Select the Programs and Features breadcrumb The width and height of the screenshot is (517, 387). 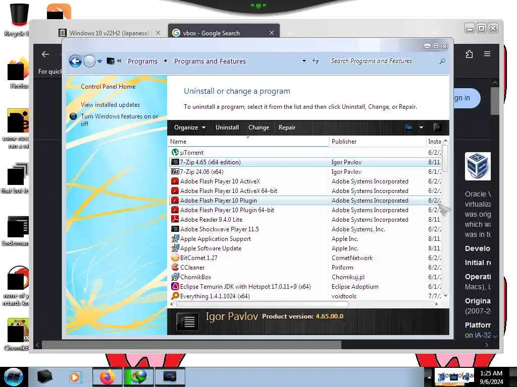pos(210,61)
